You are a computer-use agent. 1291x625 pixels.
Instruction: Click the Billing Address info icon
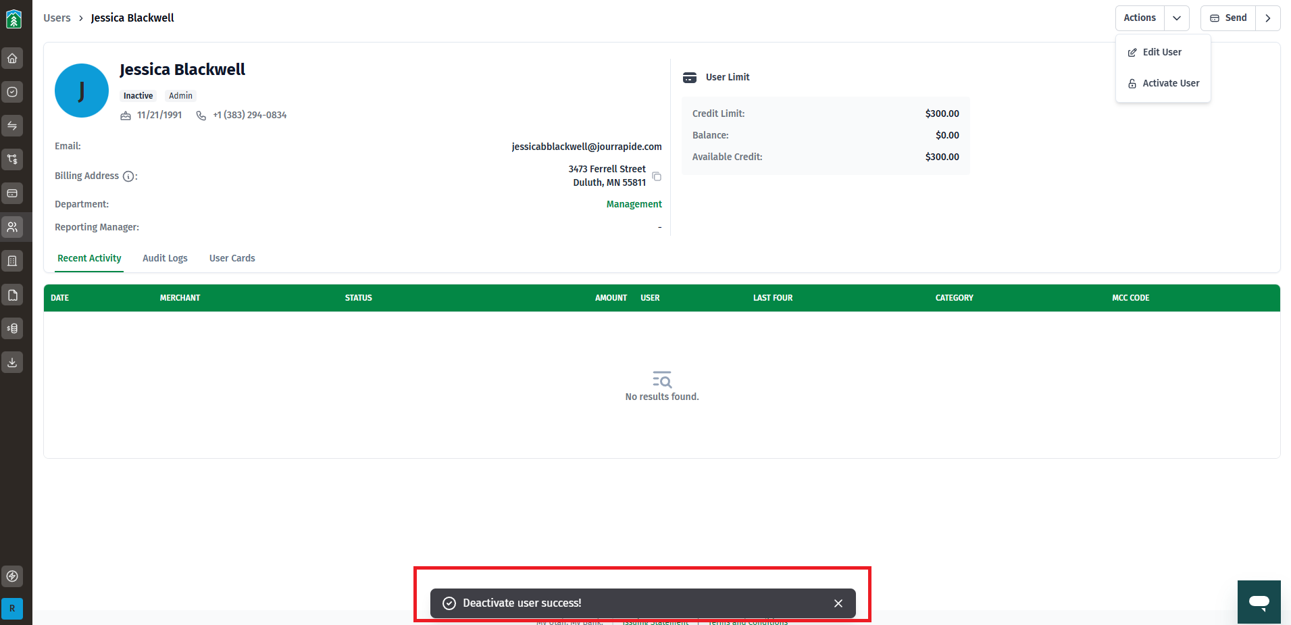128,176
